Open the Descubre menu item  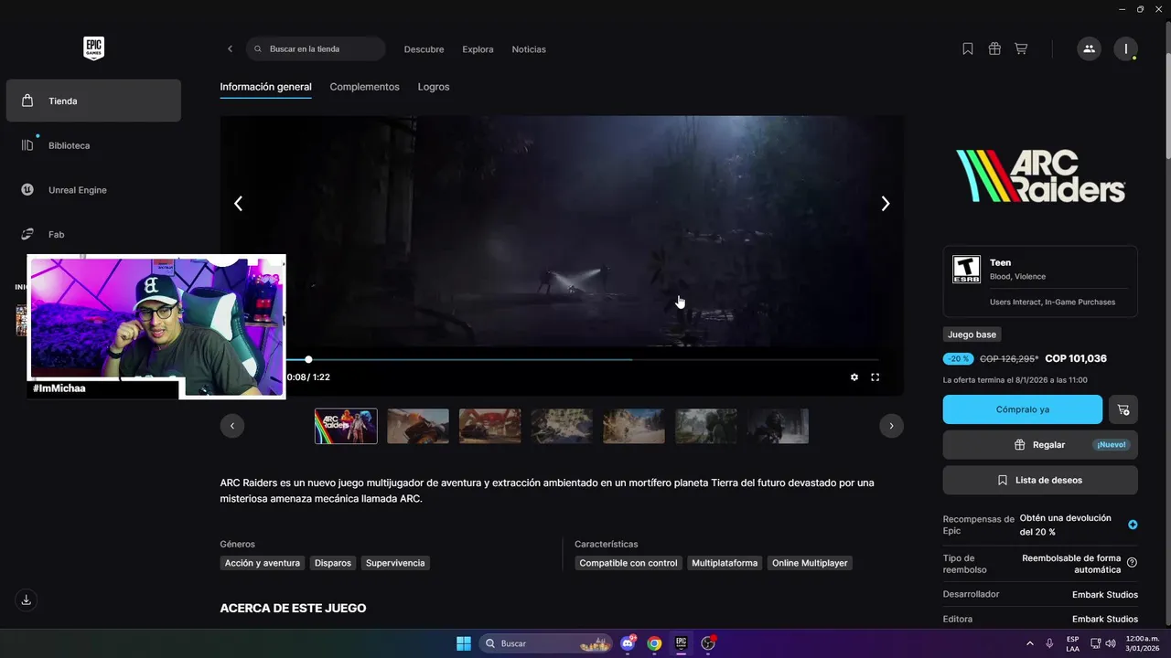pyautogui.click(x=424, y=49)
